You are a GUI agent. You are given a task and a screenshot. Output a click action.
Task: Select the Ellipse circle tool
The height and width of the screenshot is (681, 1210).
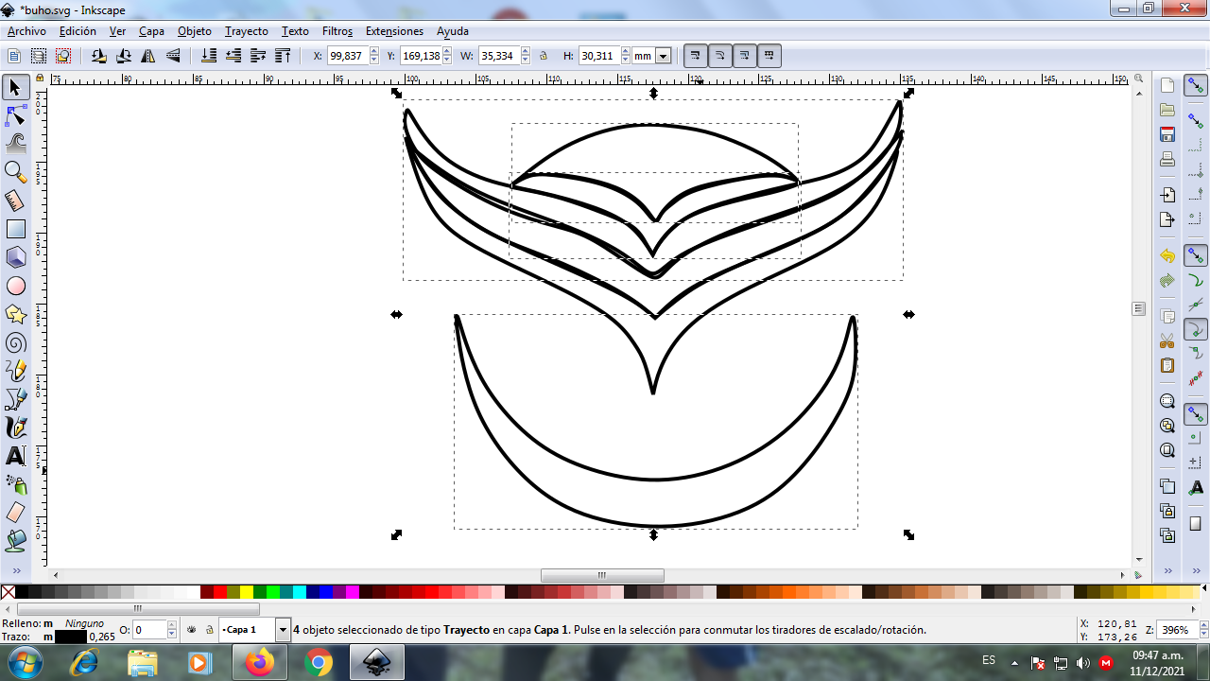[x=15, y=286]
